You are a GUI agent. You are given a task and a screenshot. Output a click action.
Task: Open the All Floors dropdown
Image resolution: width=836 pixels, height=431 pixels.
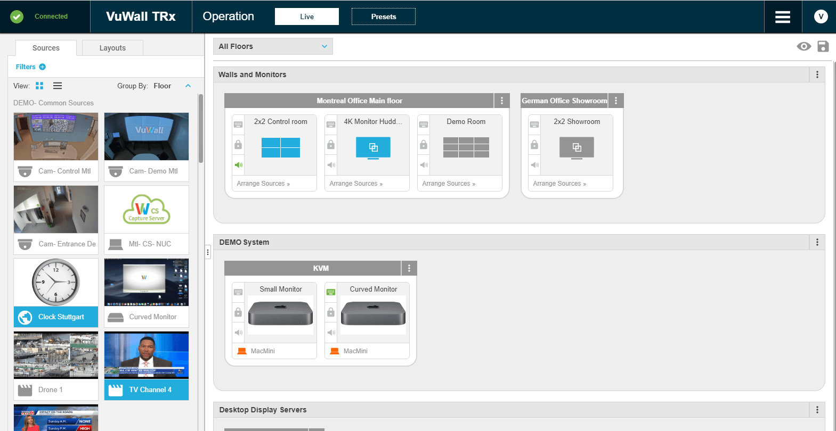pyautogui.click(x=273, y=46)
